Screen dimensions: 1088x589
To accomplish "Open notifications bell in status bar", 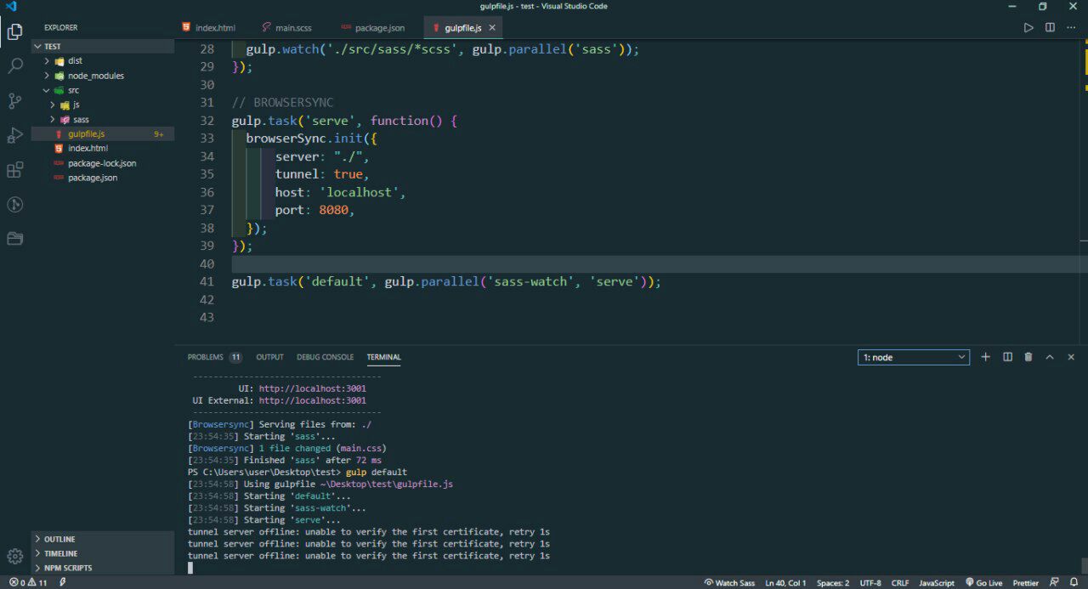I will tap(1074, 583).
